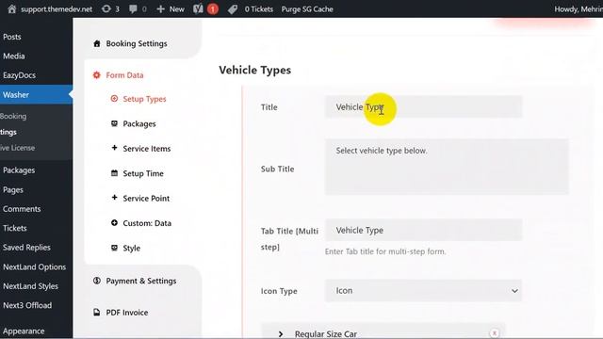Open the Icon Type dropdown
603x339 pixels.
[x=423, y=291]
